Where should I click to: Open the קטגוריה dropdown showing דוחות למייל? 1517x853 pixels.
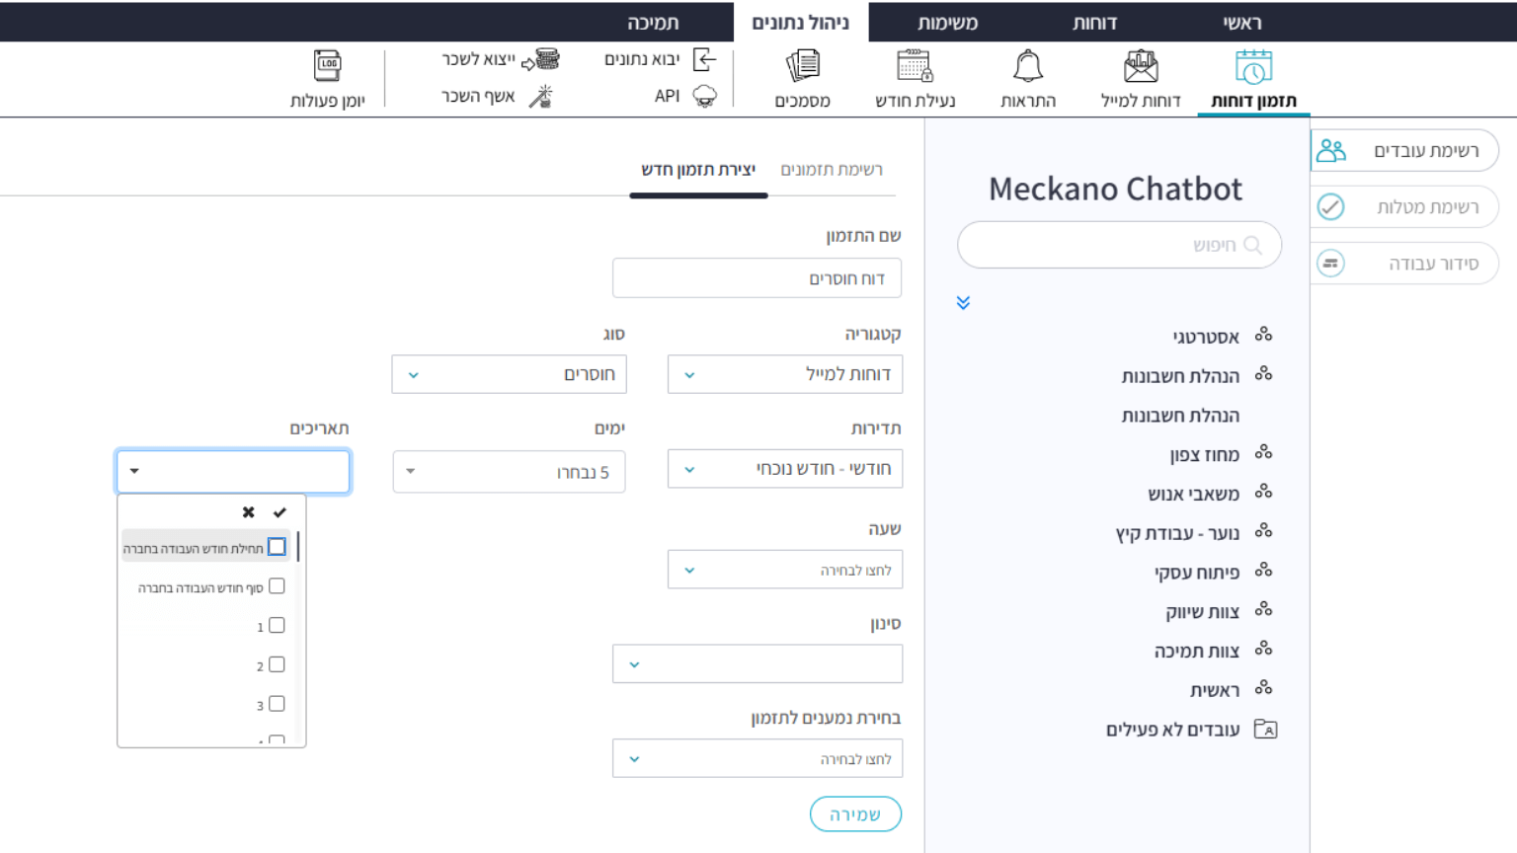pyautogui.click(x=785, y=375)
